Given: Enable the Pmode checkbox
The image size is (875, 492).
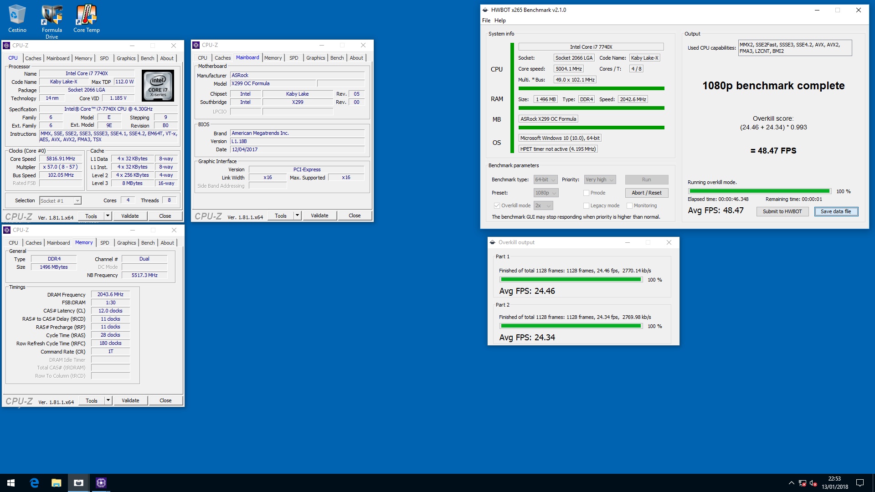Looking at the screenshot, I should tap(586, 193).
